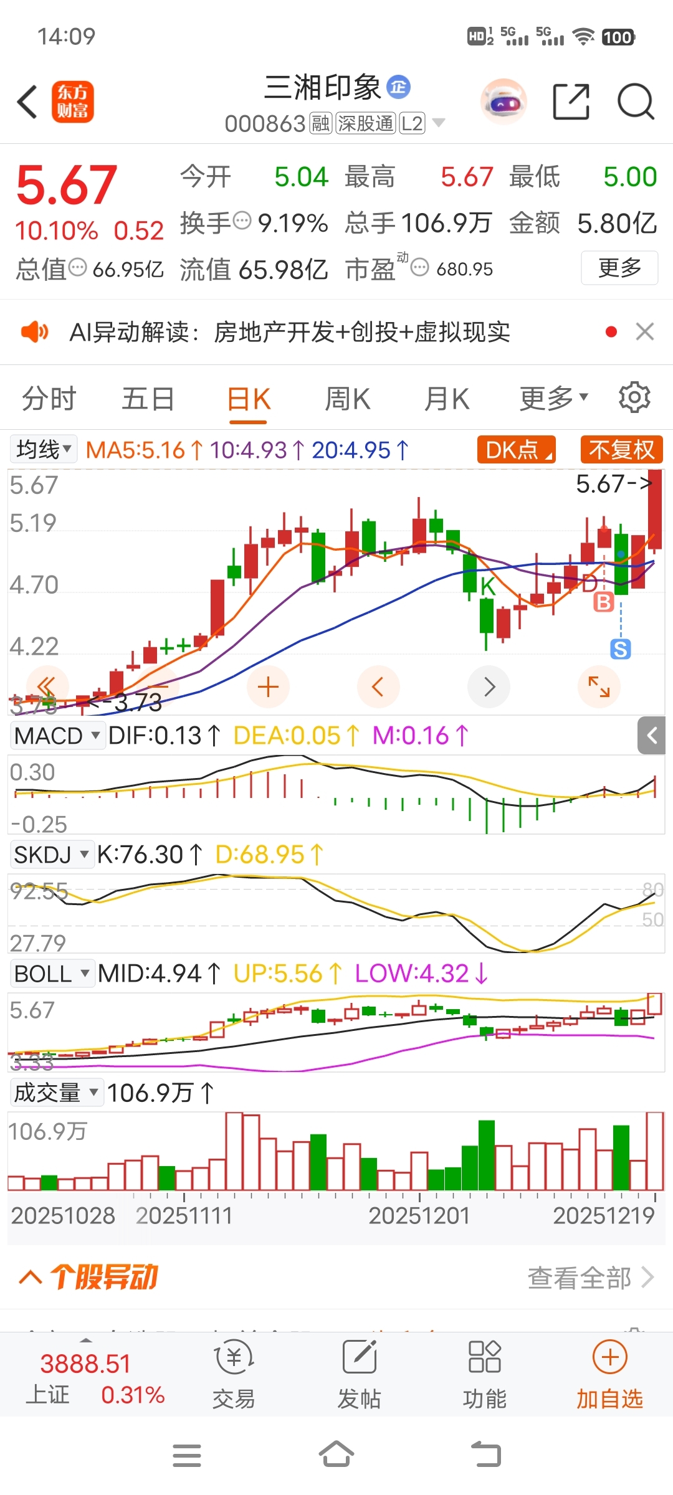The height and width of the screenshot is (1495, 673).
Task: Select 日K tab
Action: 248,399
